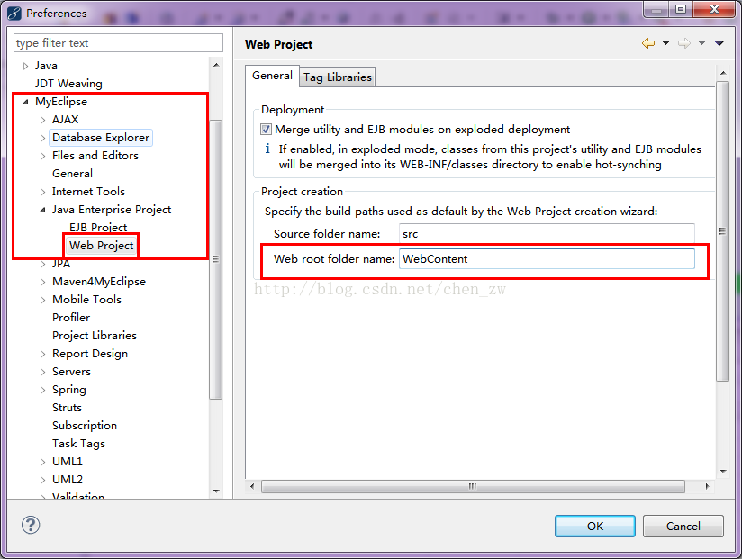Click the Cancel button

683,526
